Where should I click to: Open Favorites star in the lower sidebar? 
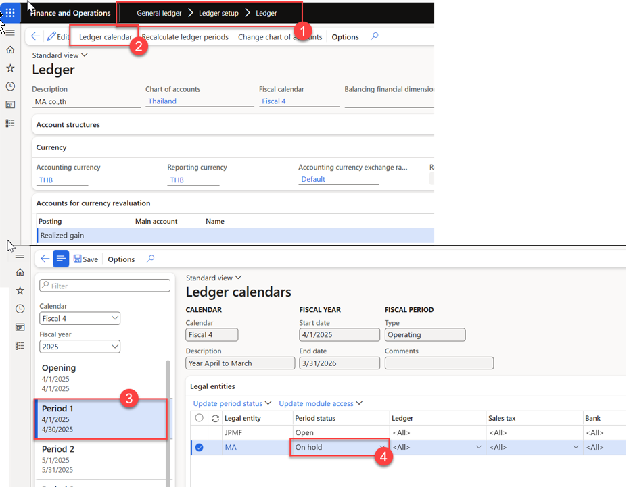pyautogui.click(x=20, y=290)
